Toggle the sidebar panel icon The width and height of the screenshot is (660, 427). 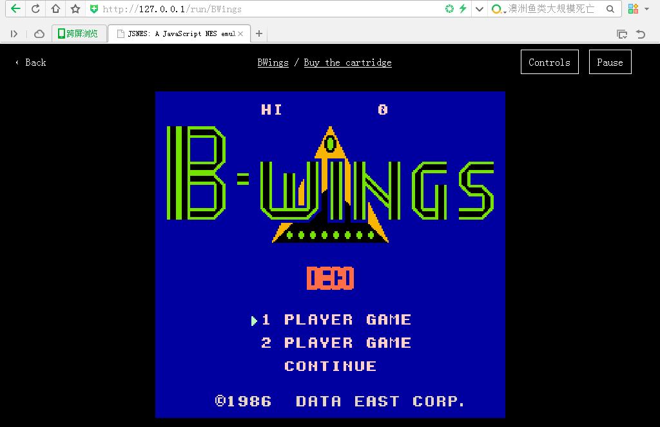point(14,33)
